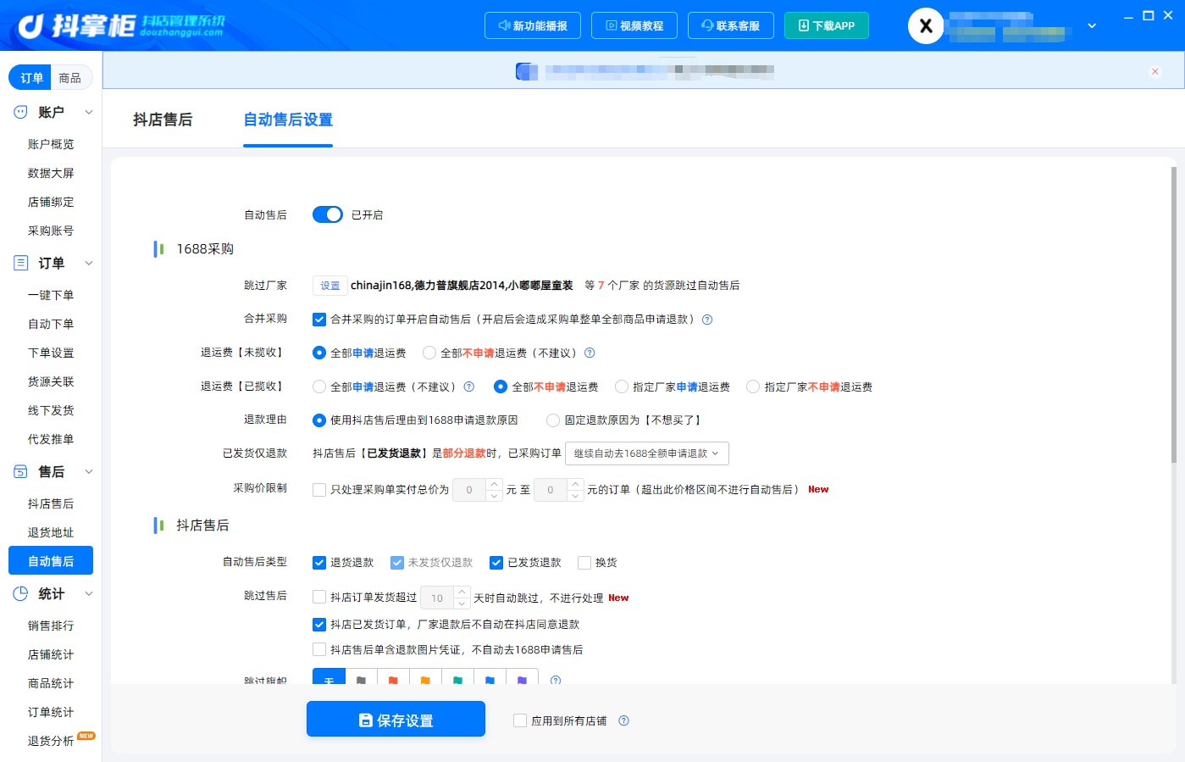Switch to the 商品 tab
The width and height of the screenshot is (1185, 762).
point(70,78)
